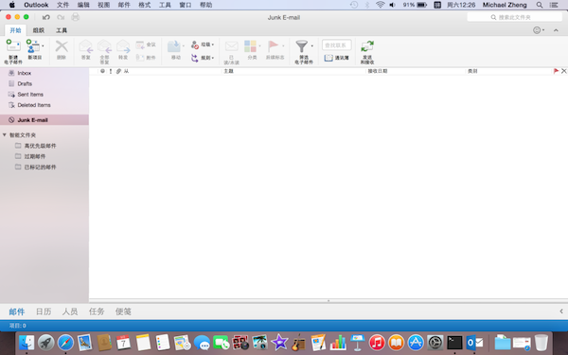Open the New Items dropdown arrow
Image resolution: width=568 pixels, height=355 pixels.
(44, 46)
